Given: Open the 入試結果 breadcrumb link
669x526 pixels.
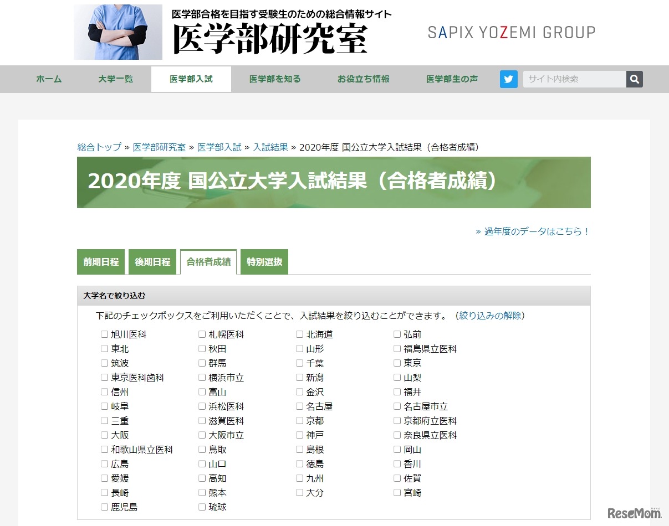Looking at the screenshot, I should [270, 147].
